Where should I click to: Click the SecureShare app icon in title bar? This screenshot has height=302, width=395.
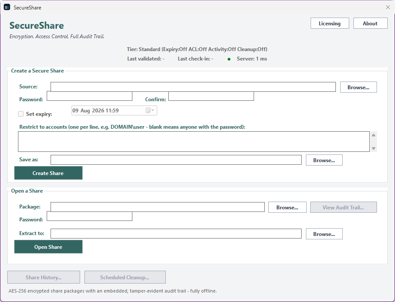[7, 7]
